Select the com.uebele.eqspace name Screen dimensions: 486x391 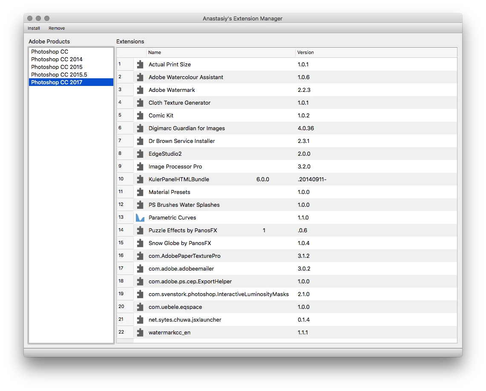175,307
